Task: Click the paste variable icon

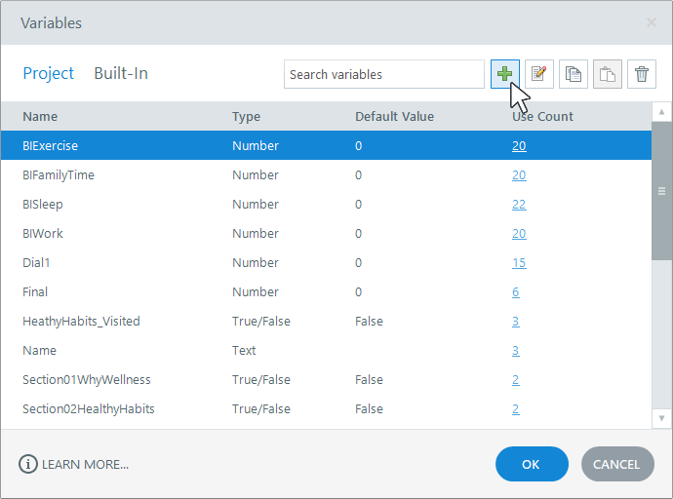Action: pos(608,74)
